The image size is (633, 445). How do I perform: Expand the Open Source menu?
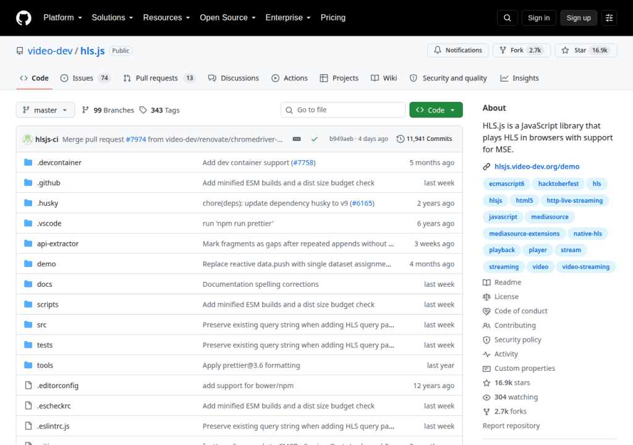(x=227, y=18)
